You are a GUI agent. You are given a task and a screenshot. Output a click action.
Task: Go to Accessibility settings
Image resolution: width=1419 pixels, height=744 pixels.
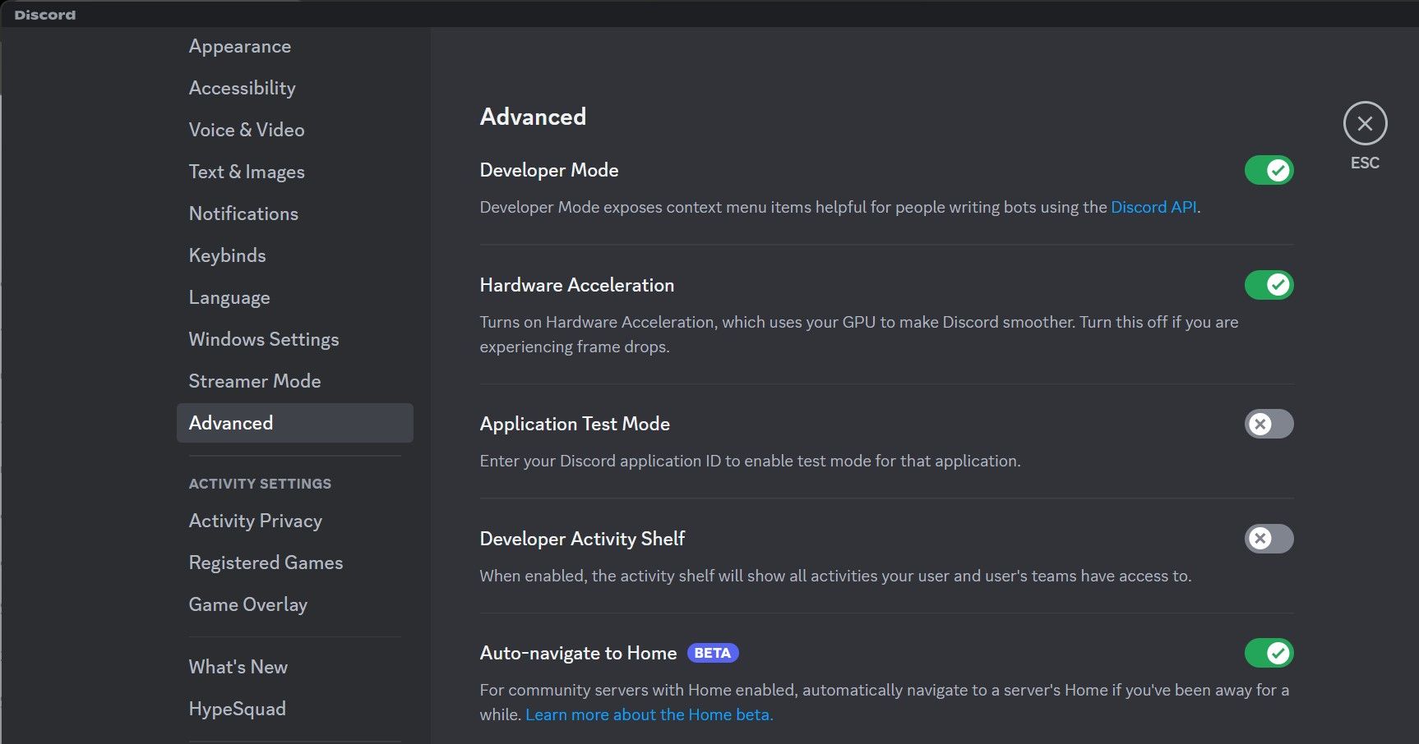pyautogui.click(x=242, y=88)
